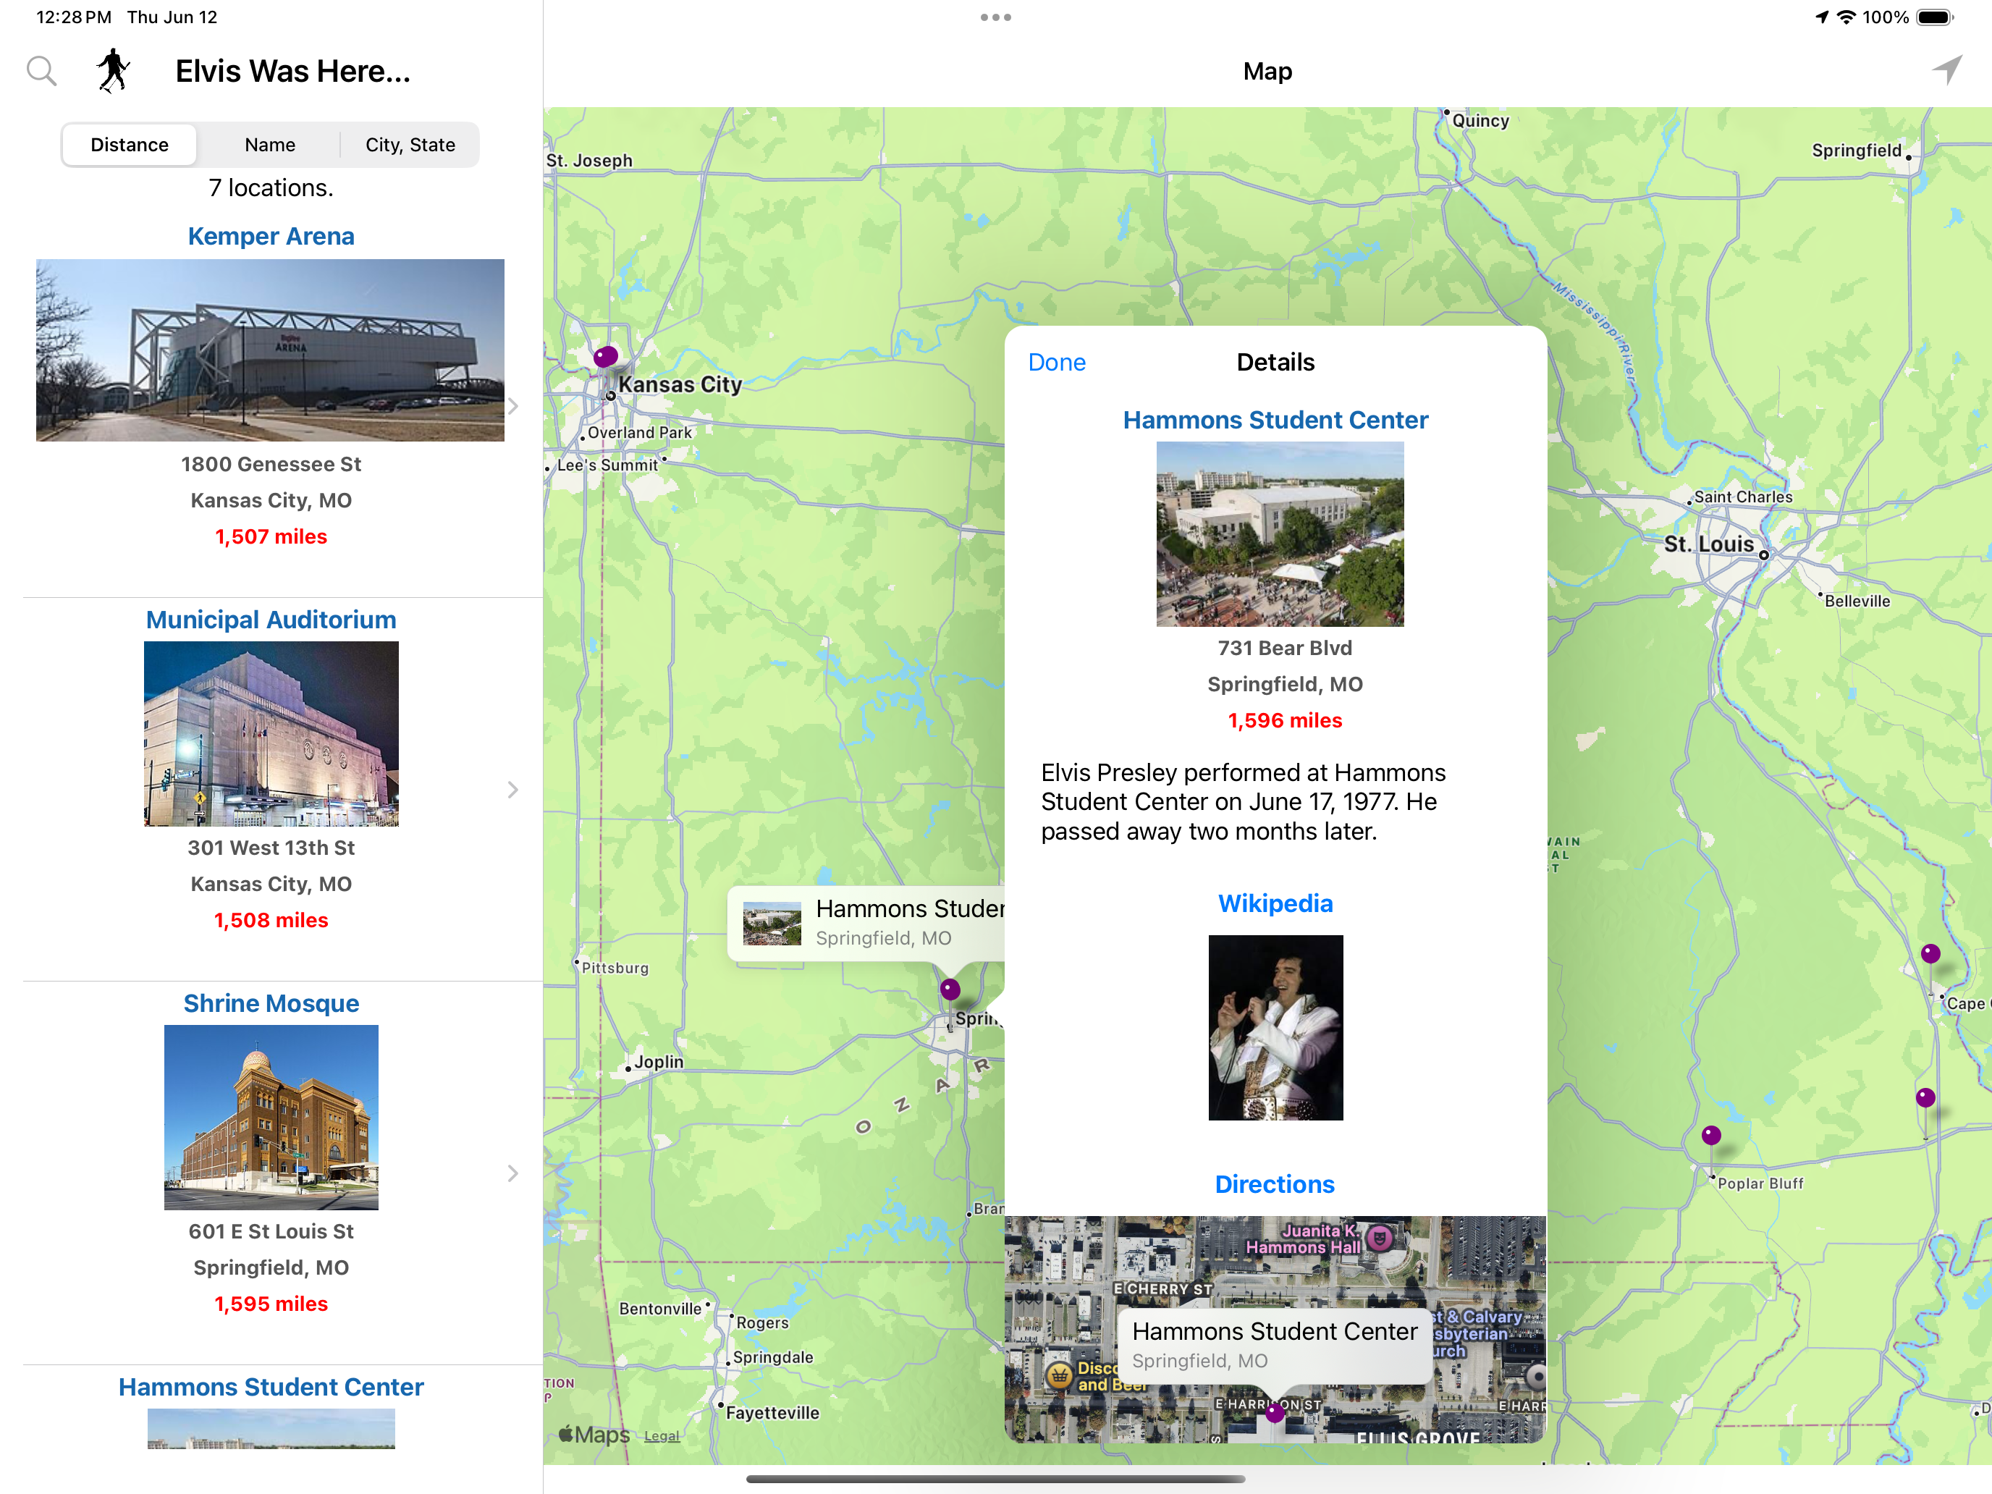This screenshot has height=1494, width=1992.
Task: Tap the Kansas City map label
Action: pyautogui.click(x=680, y=384)
